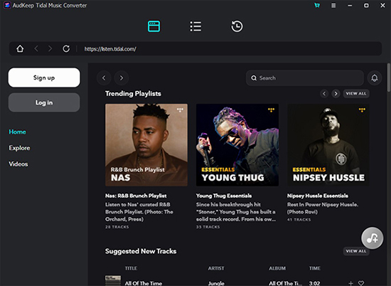The image size is (391, 286).
Task: Add All Of The Time with plus icon
Action: 350,283
